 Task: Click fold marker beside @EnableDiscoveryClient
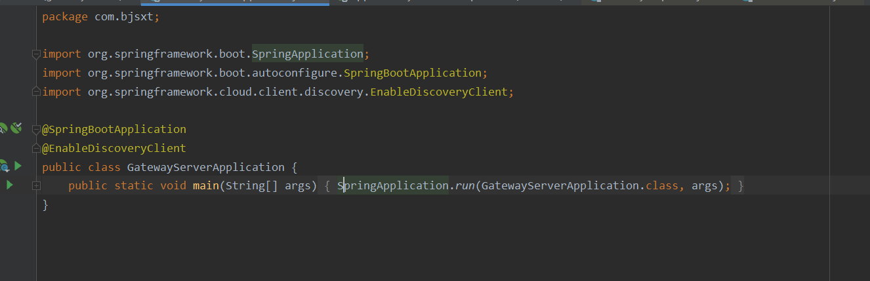point(37,149)
